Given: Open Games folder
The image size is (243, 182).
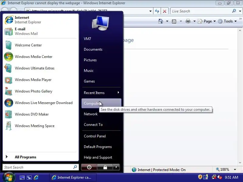Looking at the screenshot, I should pyautogui.click(x=101, y=81).
